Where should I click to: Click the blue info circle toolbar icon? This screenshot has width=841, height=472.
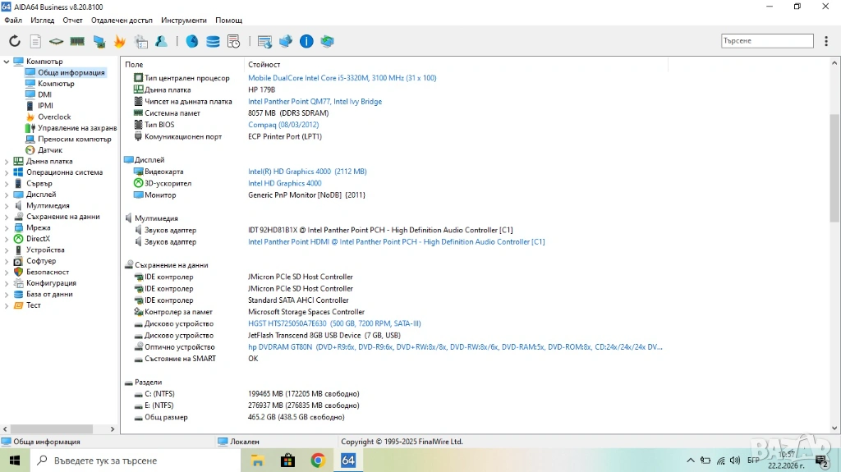coord(306,41)
